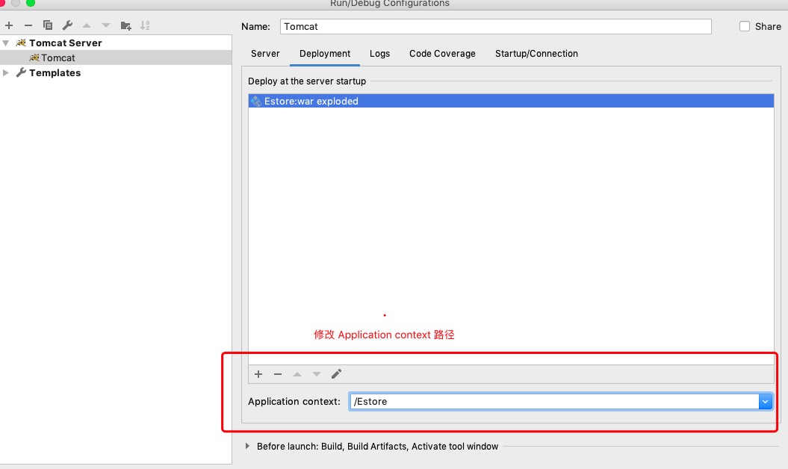
Task: Click the sort configurations alphabetically icon
Action: click(x=145, y=25)
